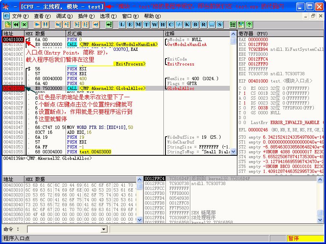Open the 选项(T) menu
The height and width of the screenshot is (244, 326).
coord(108,16)
